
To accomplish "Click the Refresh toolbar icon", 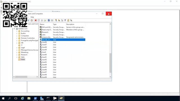I will (x=42, y=20).
